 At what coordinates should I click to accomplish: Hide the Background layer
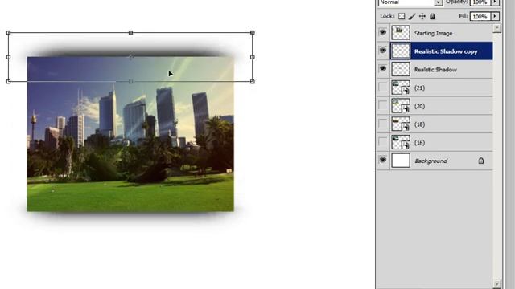(x=383, y=161)
